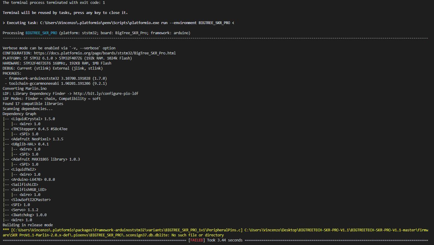This screenshot has width=434, height=245.
Task: Select the Adafruit NeoPixel 1.3.5 dependency
Action: tap(37, 139)
